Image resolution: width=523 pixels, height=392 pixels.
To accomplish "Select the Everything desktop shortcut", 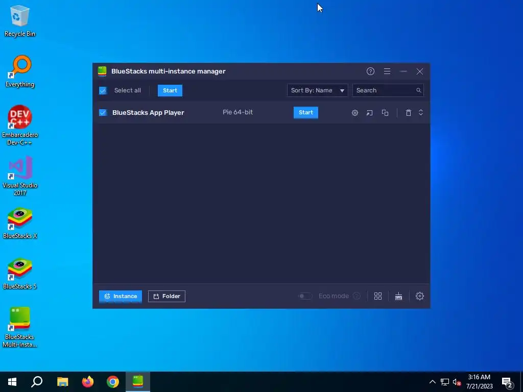I will (20, 71).
